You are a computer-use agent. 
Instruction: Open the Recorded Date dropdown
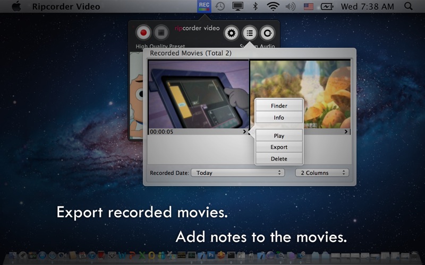tap(237, 173)
